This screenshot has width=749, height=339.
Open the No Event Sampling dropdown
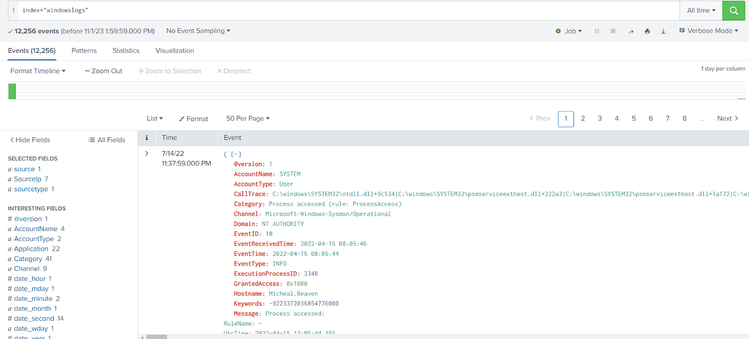[x=197, y=30]
